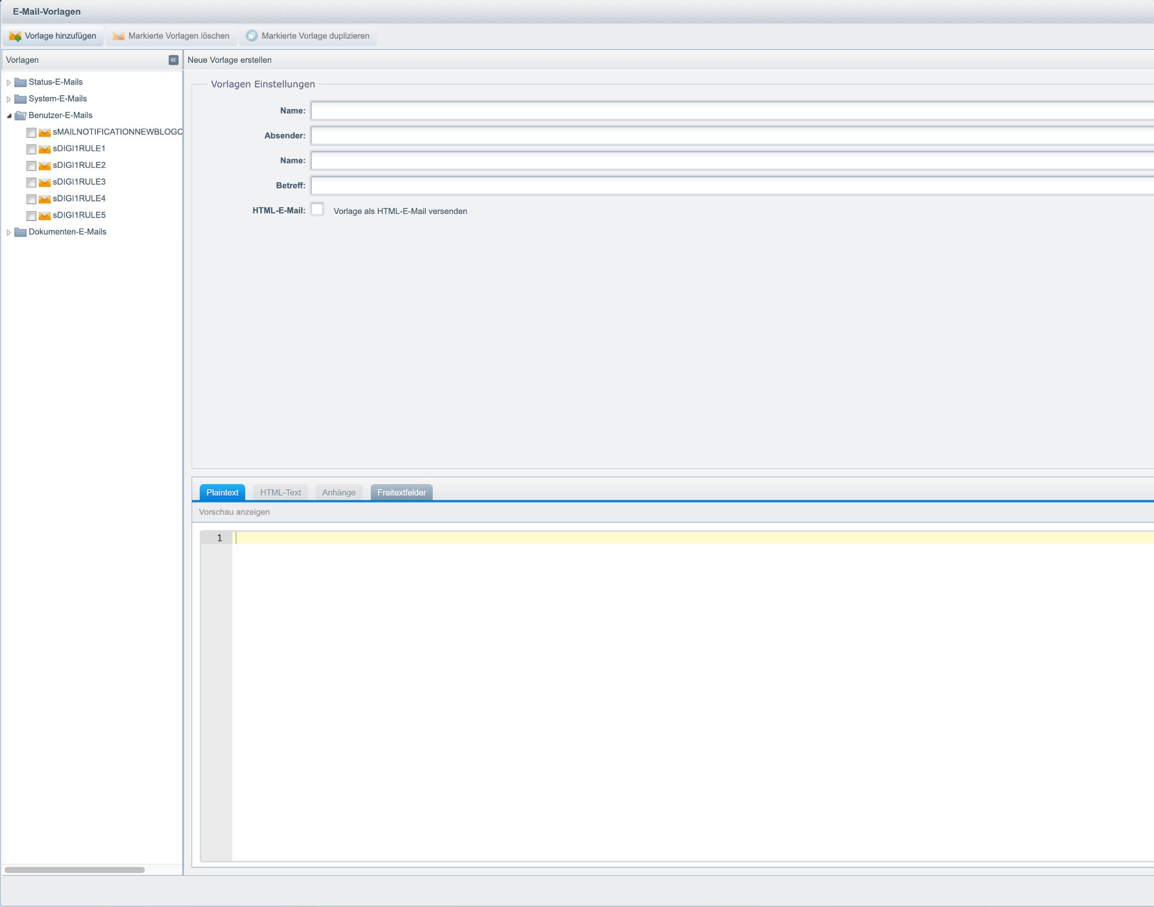Screen dimensions: 1154x907
Task: Focus the first Name input field
Action: point(732,111)
